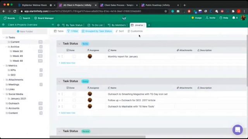
Task: Open the chat support bubble
Action: click(x=238, y=130)
